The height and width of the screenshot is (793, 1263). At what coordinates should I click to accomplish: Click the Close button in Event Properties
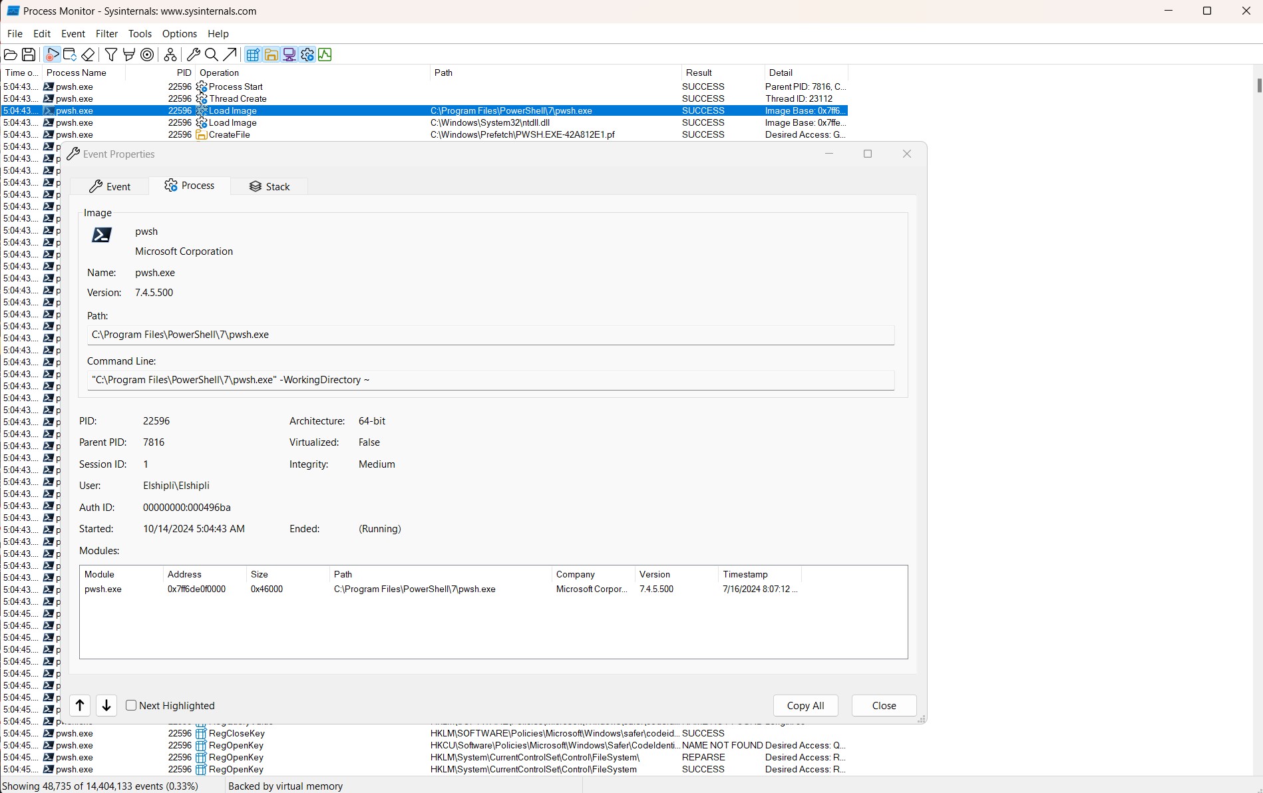[x=884, y=706]
